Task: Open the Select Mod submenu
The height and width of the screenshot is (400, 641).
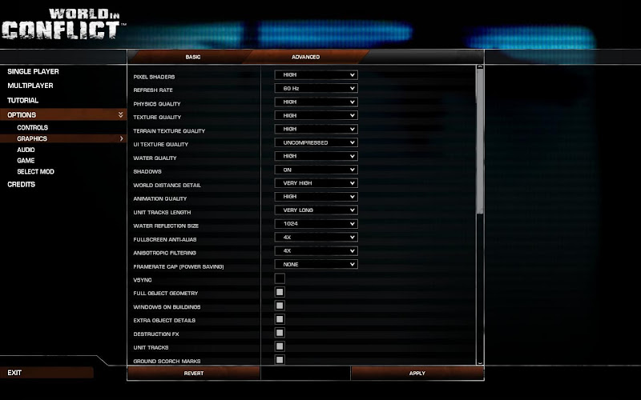Action: tap(35, 172)
